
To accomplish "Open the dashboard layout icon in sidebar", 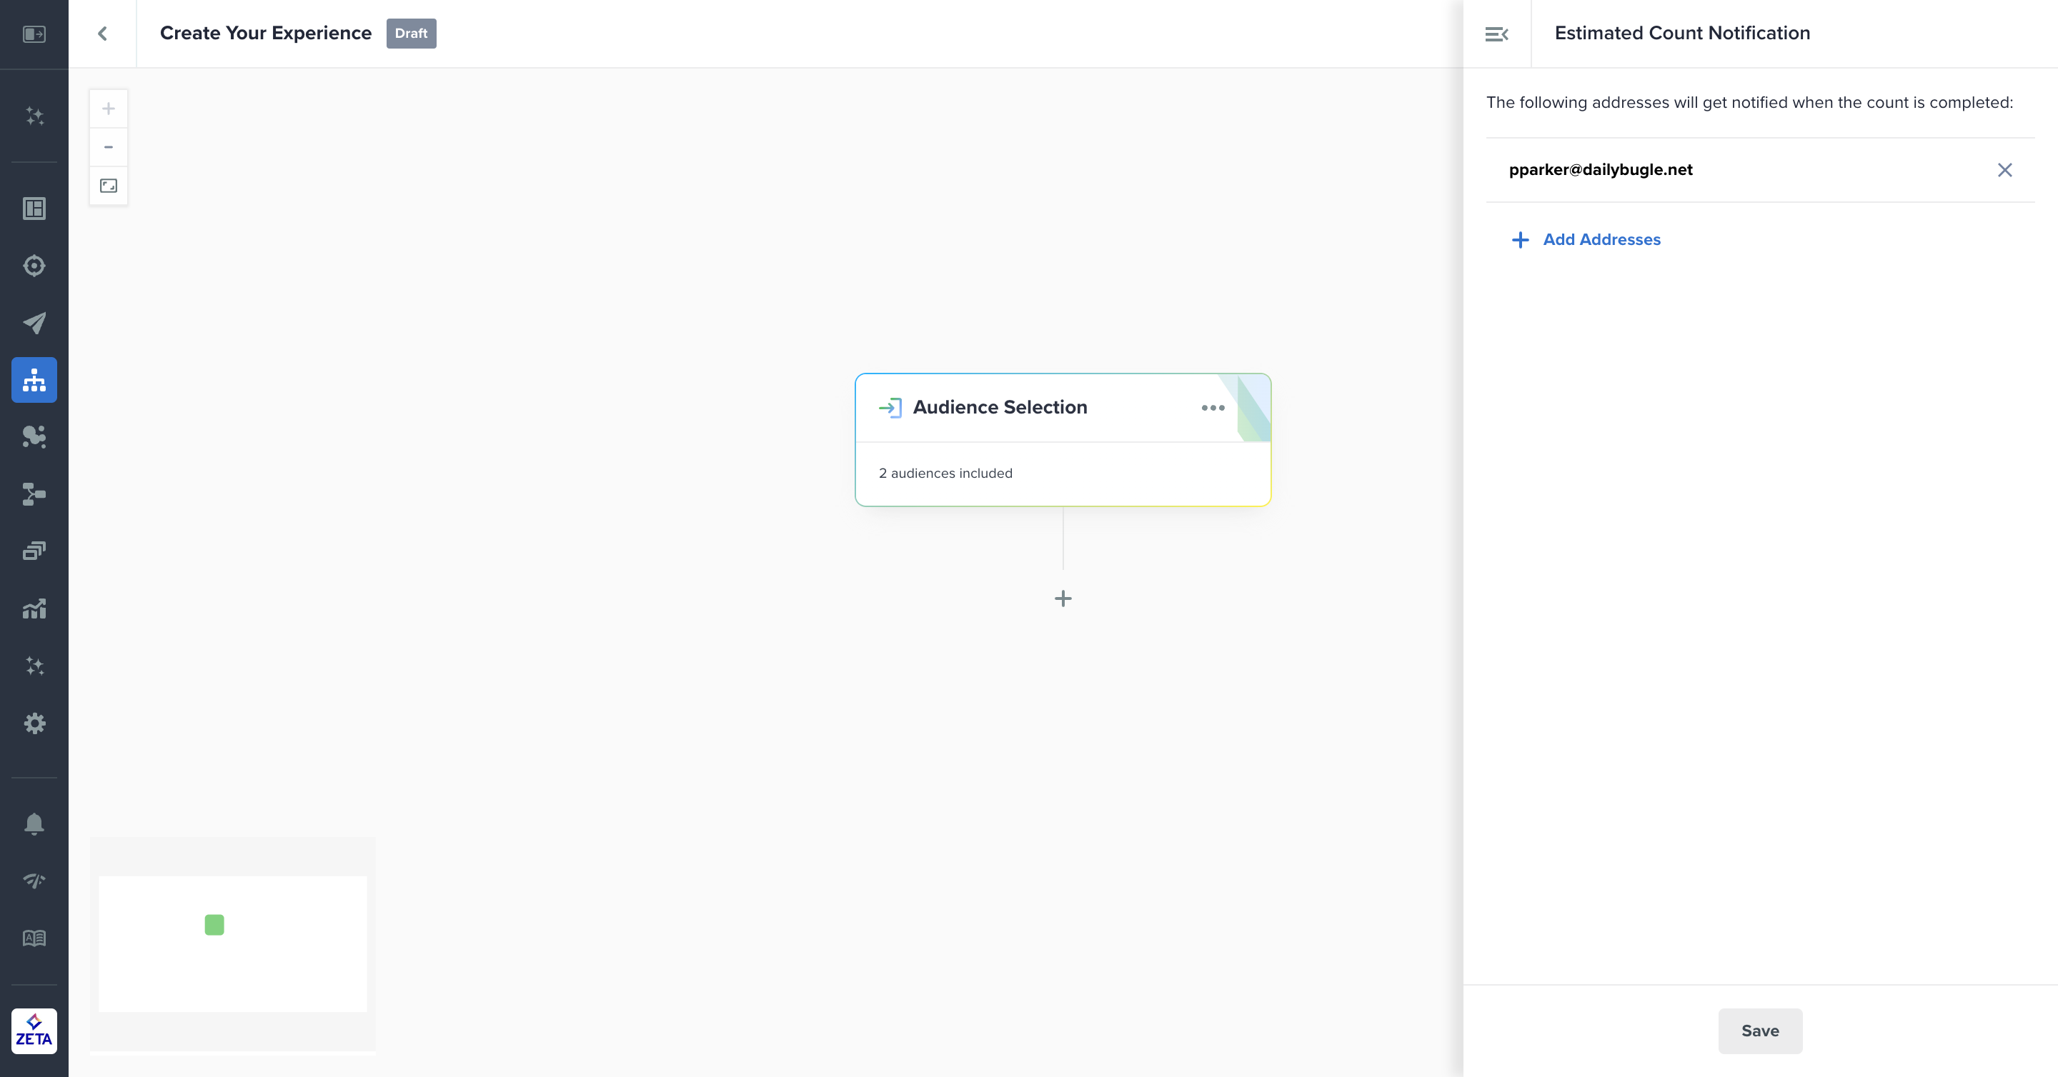I will click(34, 209).
